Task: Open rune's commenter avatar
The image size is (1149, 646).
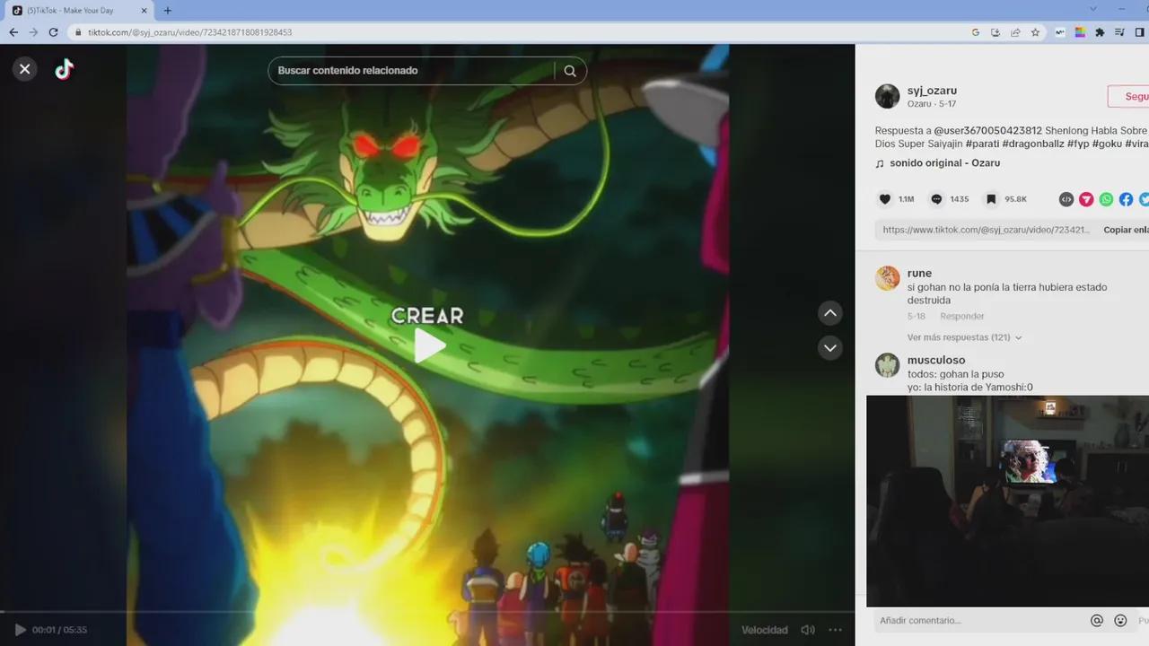Action: (888, 278)
